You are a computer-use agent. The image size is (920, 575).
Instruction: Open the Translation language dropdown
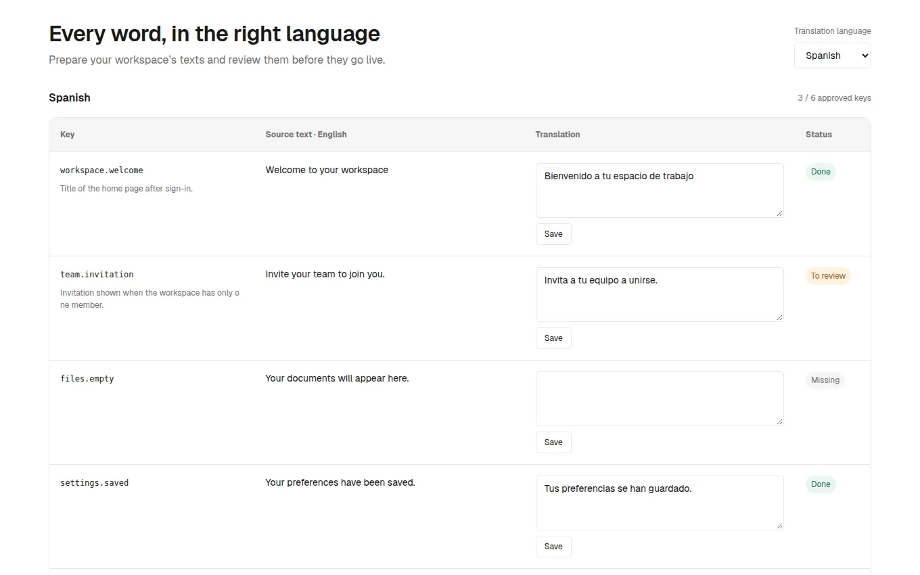[832, 55]
